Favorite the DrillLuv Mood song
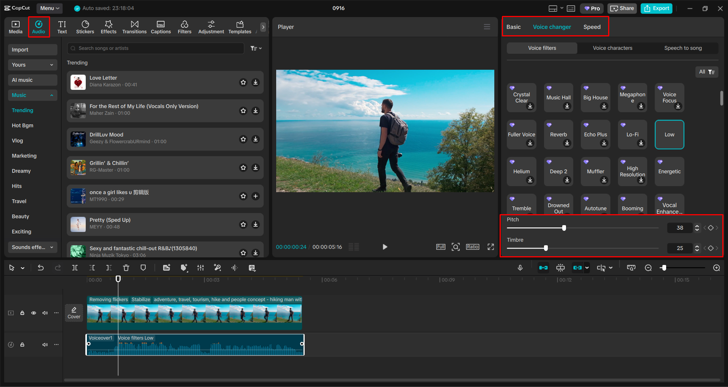The image size is (728, 387). click(243, 139)
